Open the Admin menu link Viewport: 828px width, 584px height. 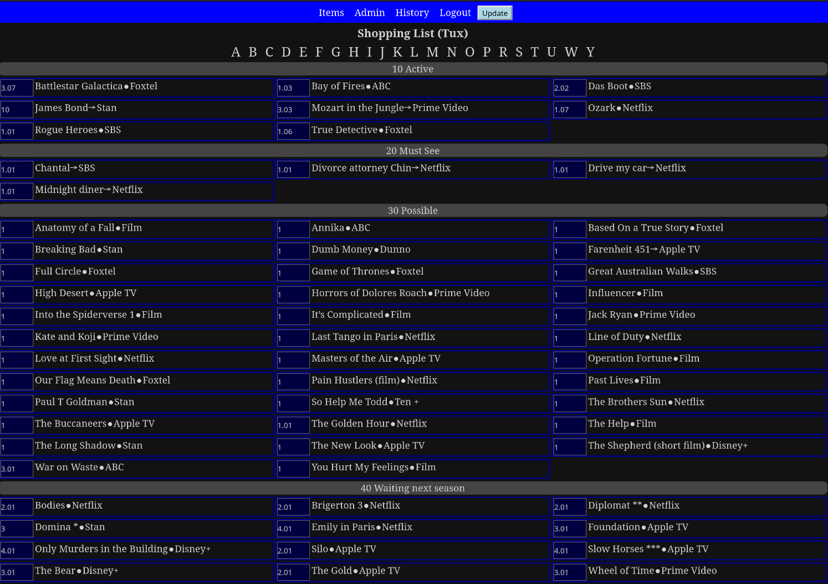(x=370, y=13)
